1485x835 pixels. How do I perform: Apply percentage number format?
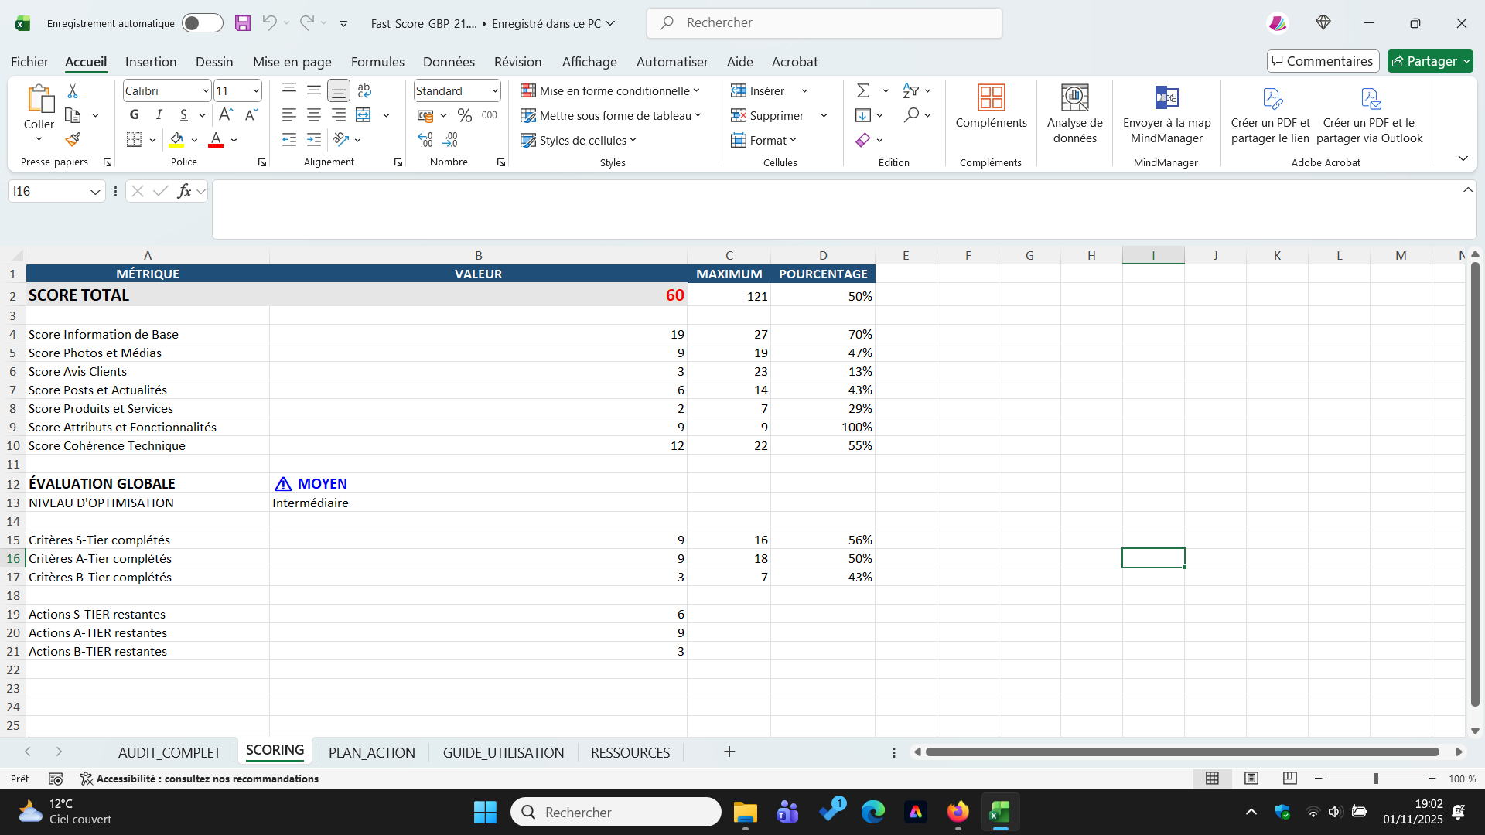464,114
